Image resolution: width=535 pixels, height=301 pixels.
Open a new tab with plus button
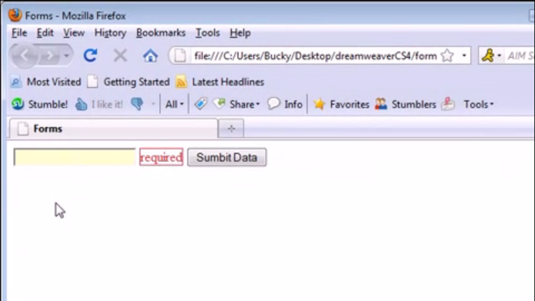pyautogui.click(x=231, y=128)
